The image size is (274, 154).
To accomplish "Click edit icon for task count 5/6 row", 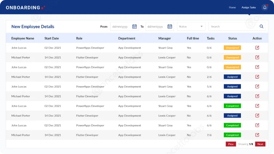I will tap(257, 86).
